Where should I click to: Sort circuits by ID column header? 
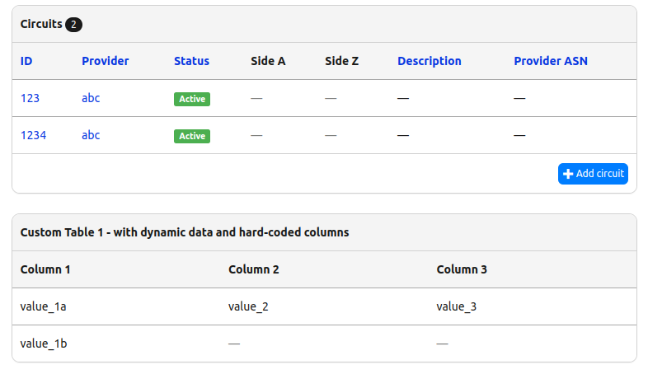(26, 61)
